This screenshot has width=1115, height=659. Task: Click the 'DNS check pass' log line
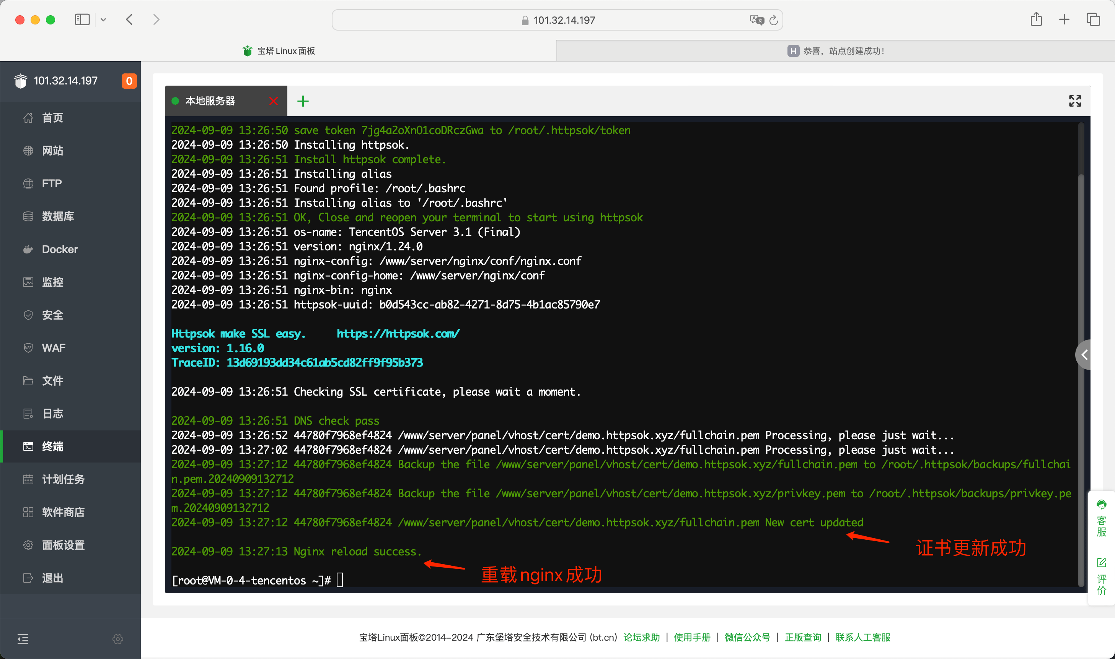275,421
